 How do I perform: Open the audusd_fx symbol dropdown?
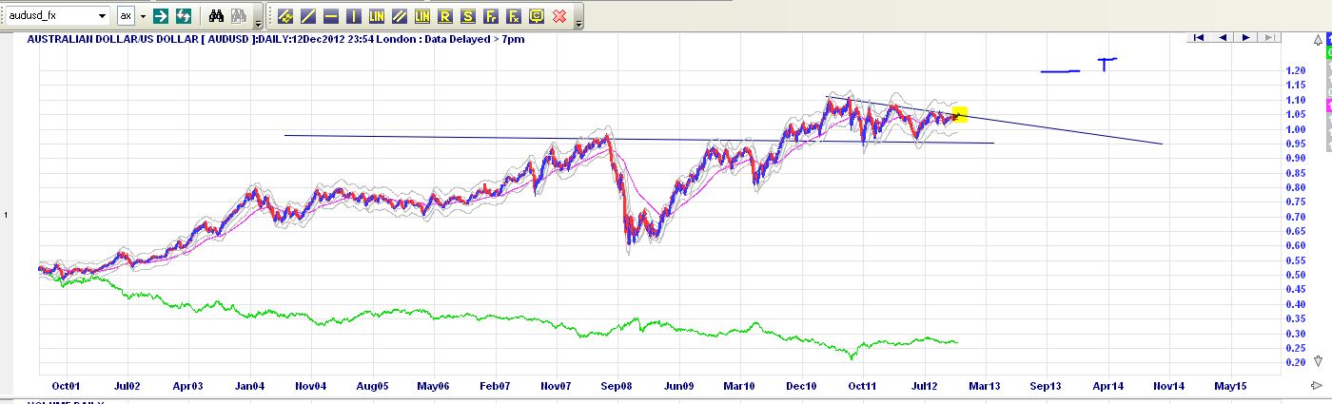pyautogui.click(x=102, y=16)
